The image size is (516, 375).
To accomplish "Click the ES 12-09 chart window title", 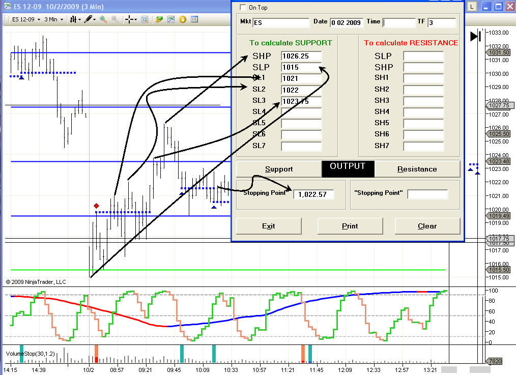I will click(x=59, y=7).
